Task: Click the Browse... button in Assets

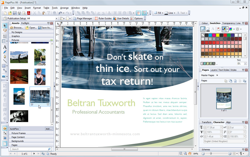Action: pyautogui.click(x=17, y=28)
